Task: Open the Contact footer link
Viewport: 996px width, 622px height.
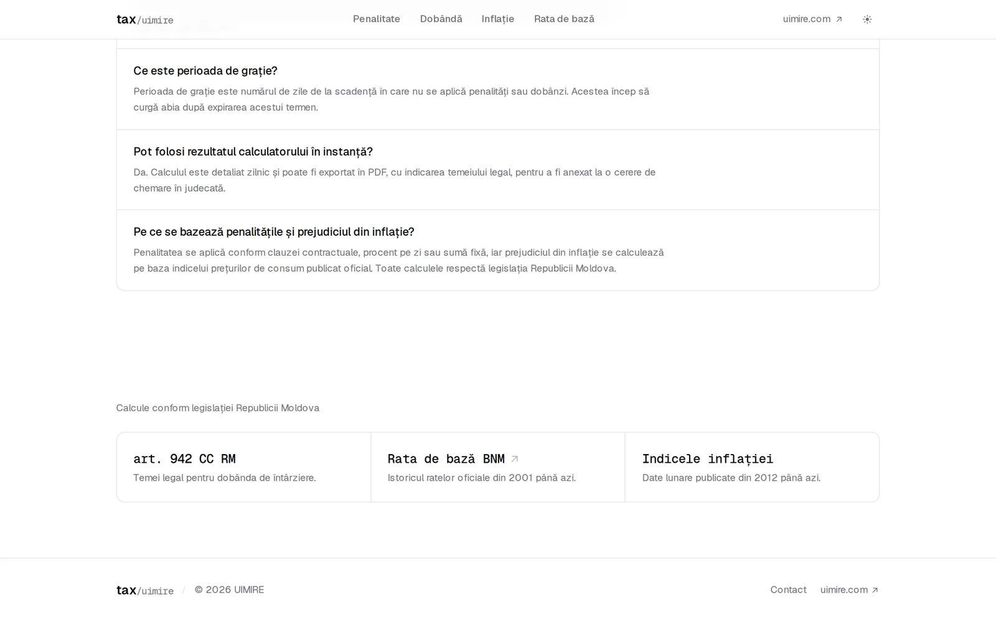Action: pyautogui.click(x=788, y=590)
